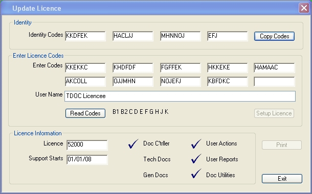The height and width of the screenshot is (194, 312).
Task: Focus the licence code field KBFDKC
Action: (x=228, y=81)
